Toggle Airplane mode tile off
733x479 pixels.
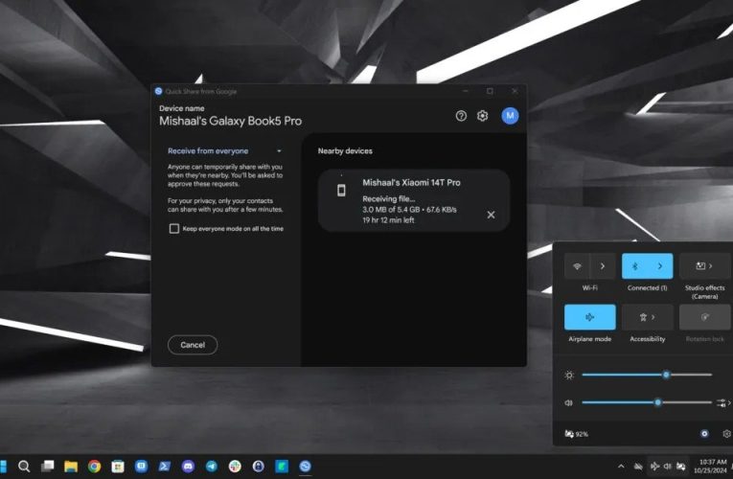[590, 317]
